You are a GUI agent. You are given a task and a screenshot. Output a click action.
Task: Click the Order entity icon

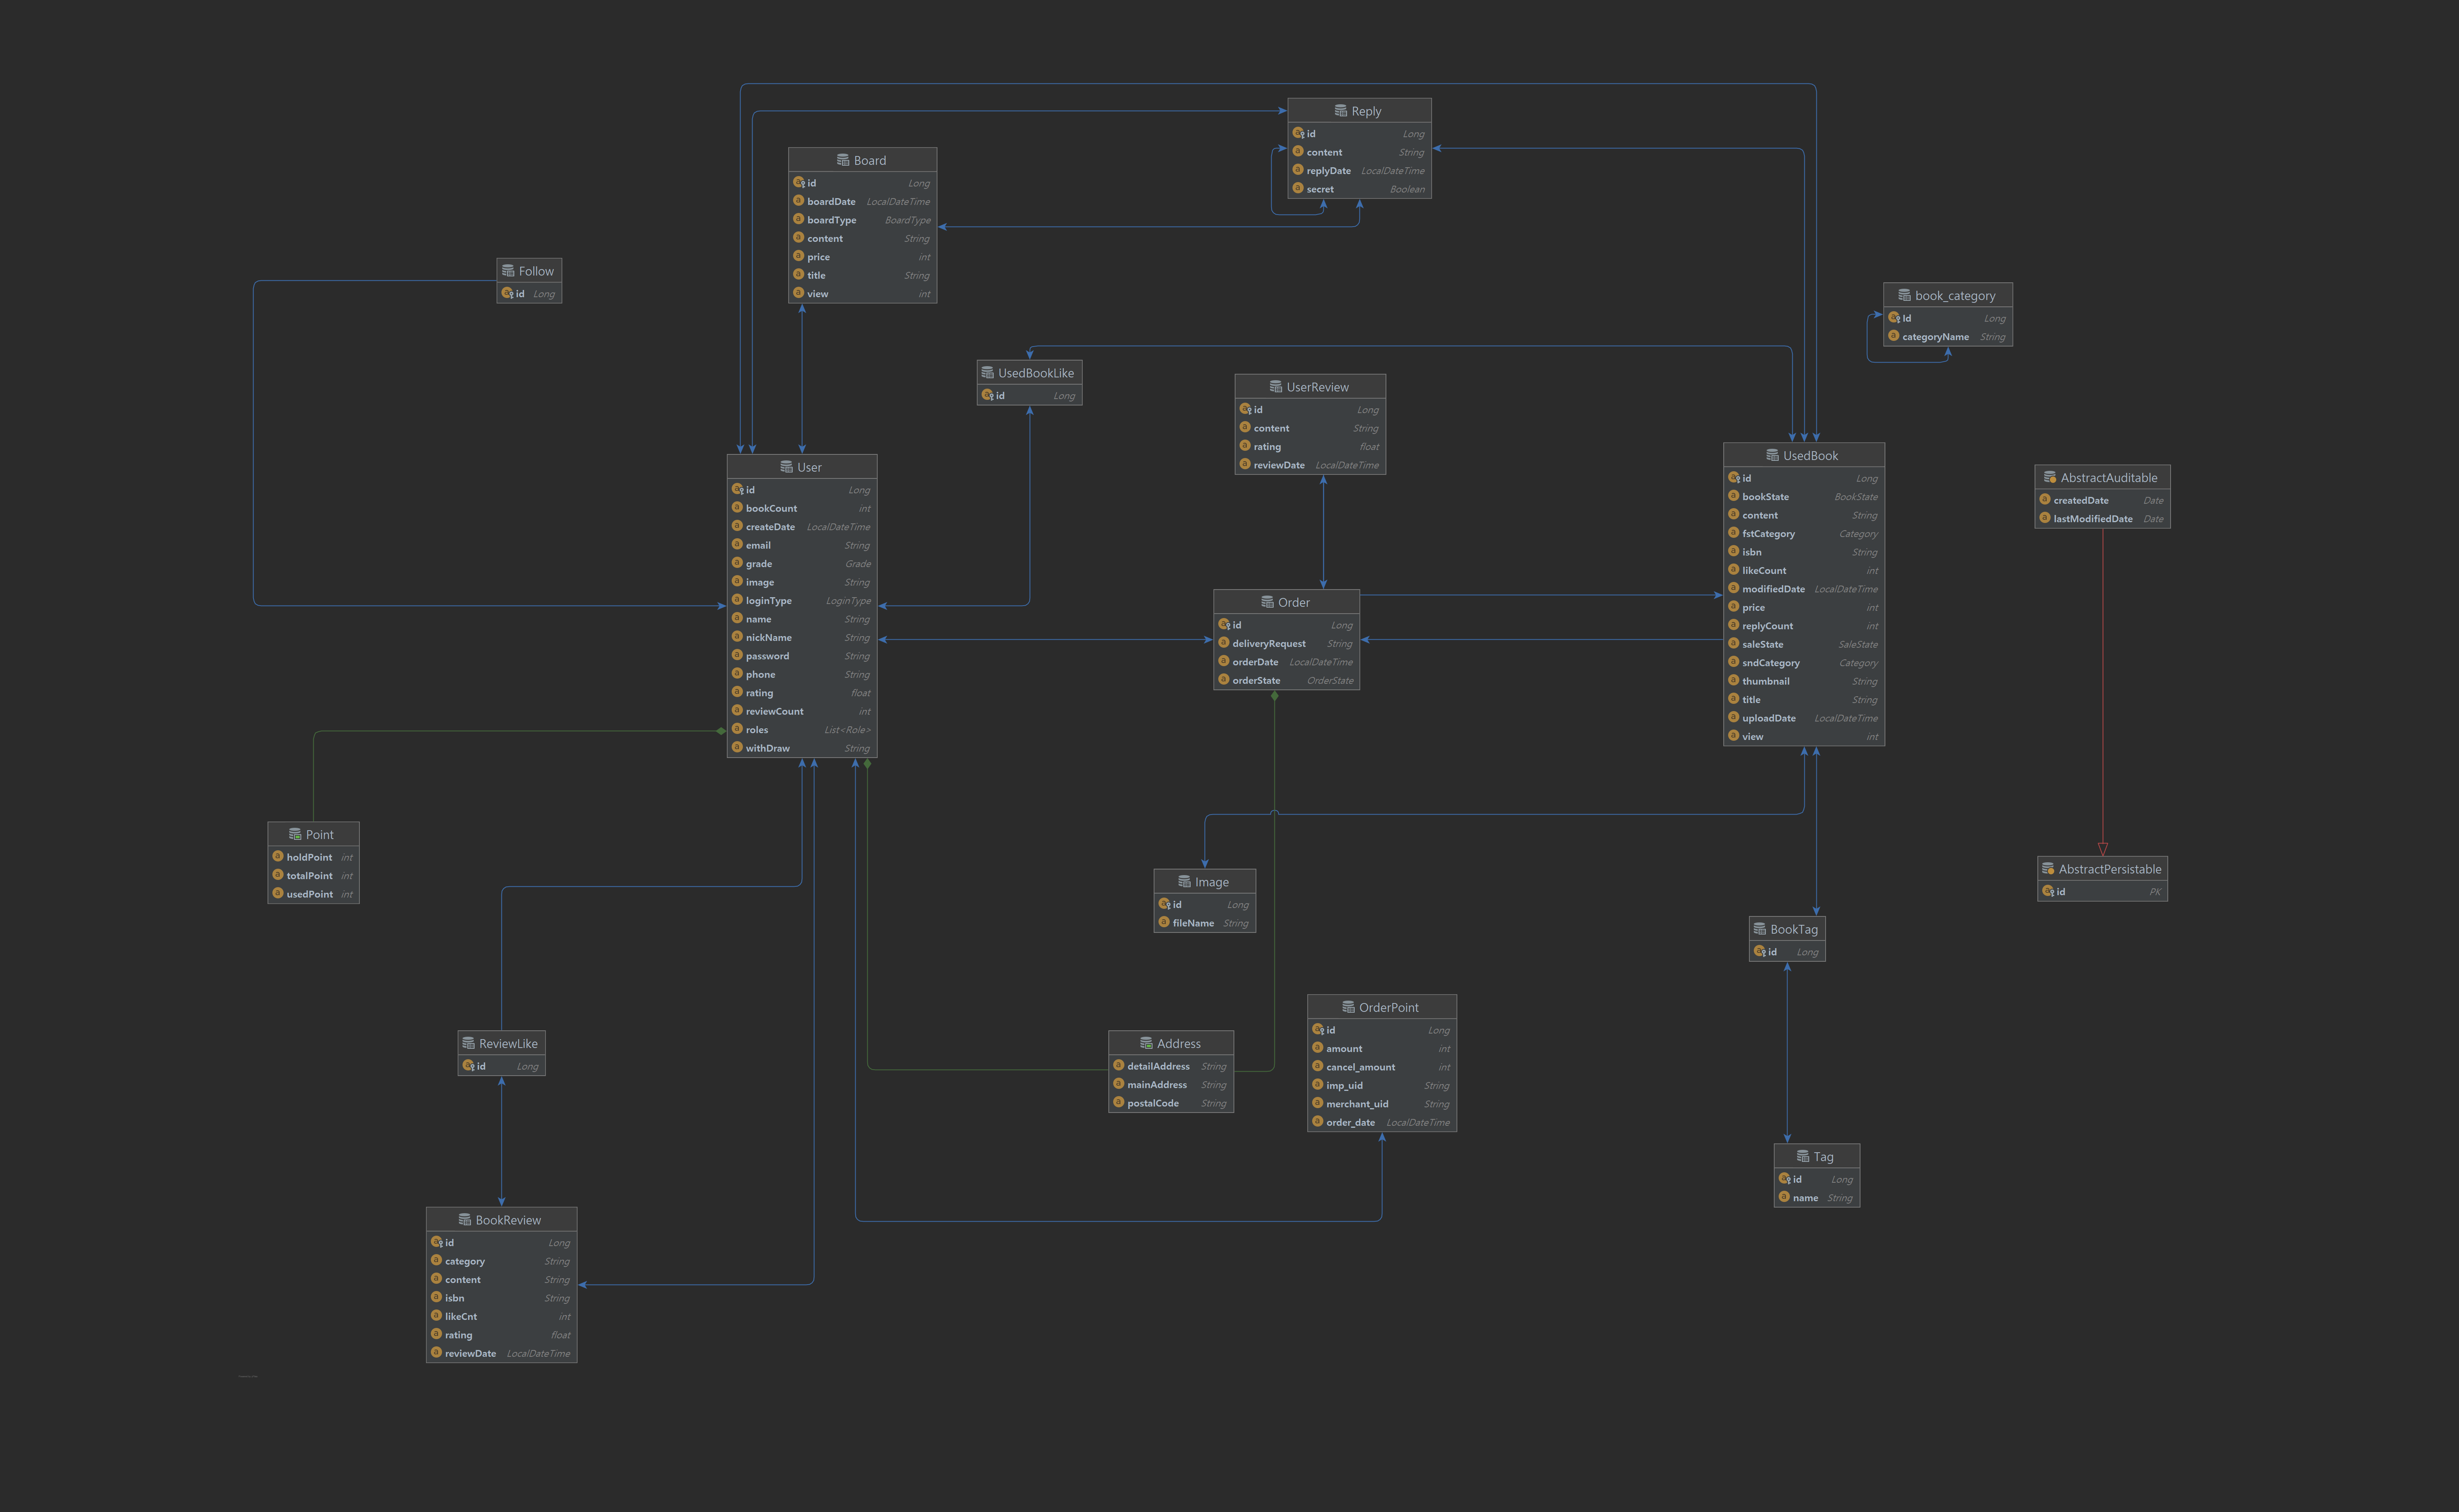[1267, 602]
